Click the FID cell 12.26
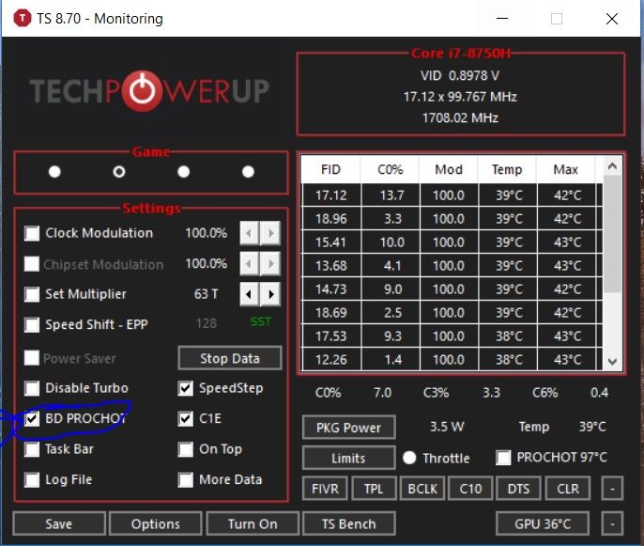The image size is (644, 546). pos(331,360)
